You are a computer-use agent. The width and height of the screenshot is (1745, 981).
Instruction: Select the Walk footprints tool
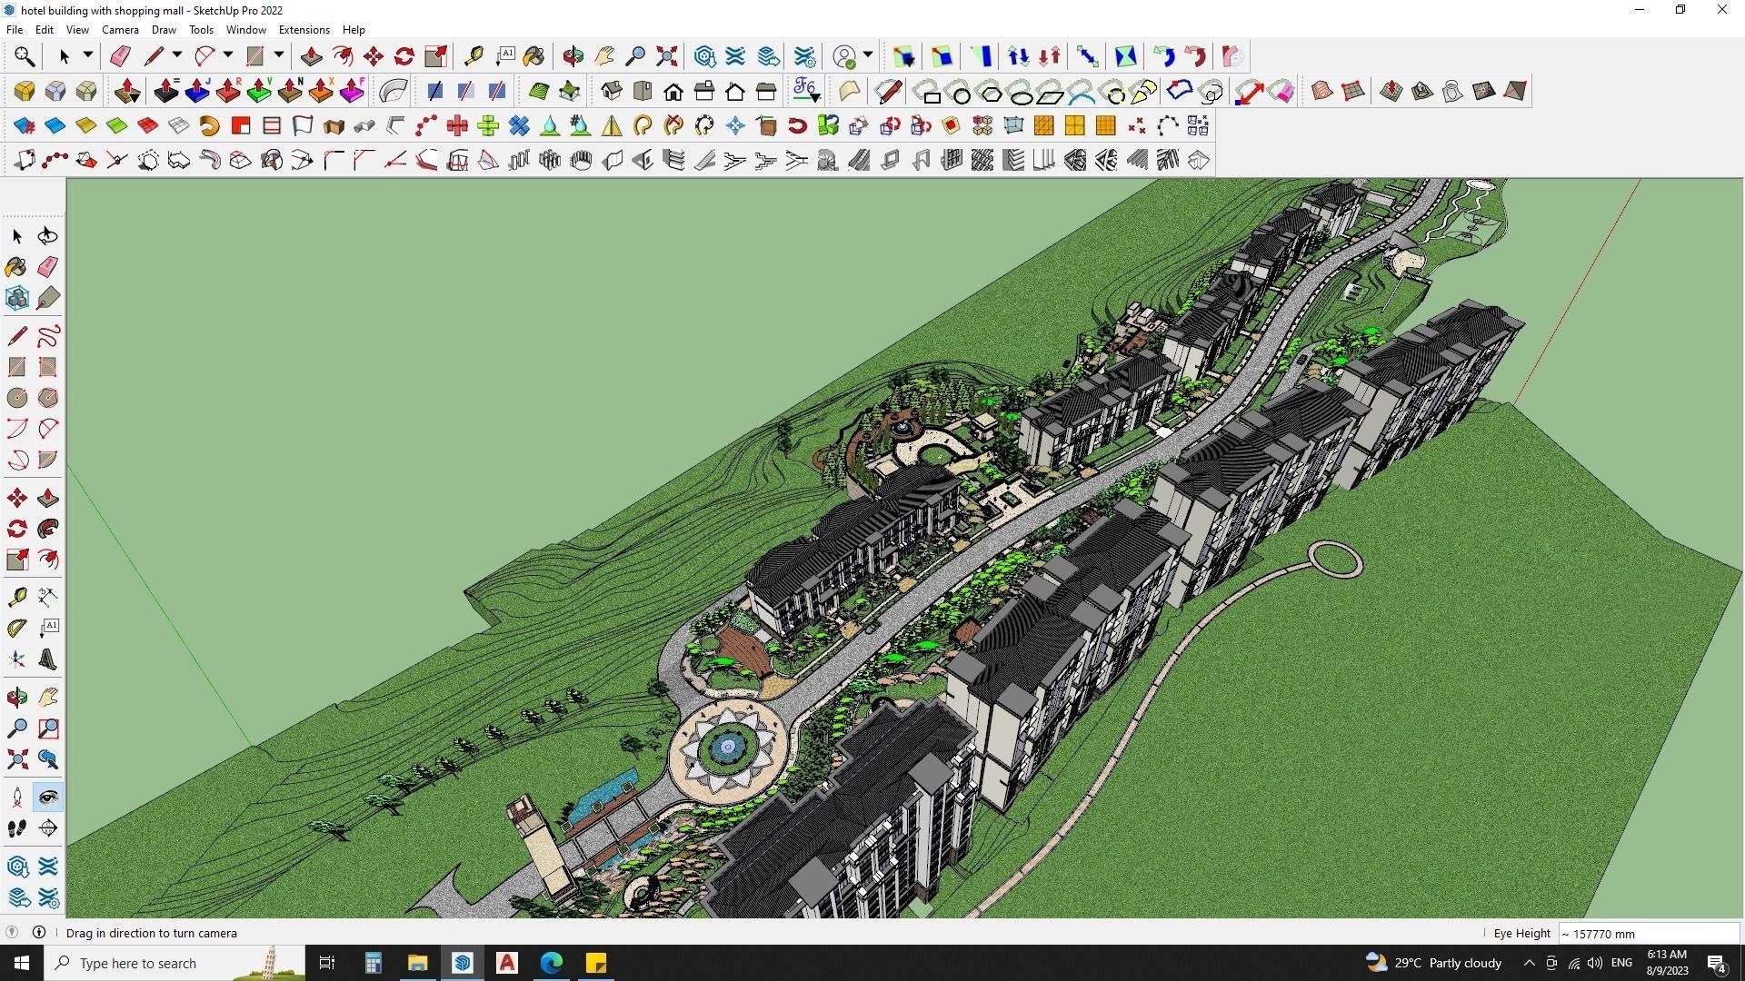coord(17,828)
